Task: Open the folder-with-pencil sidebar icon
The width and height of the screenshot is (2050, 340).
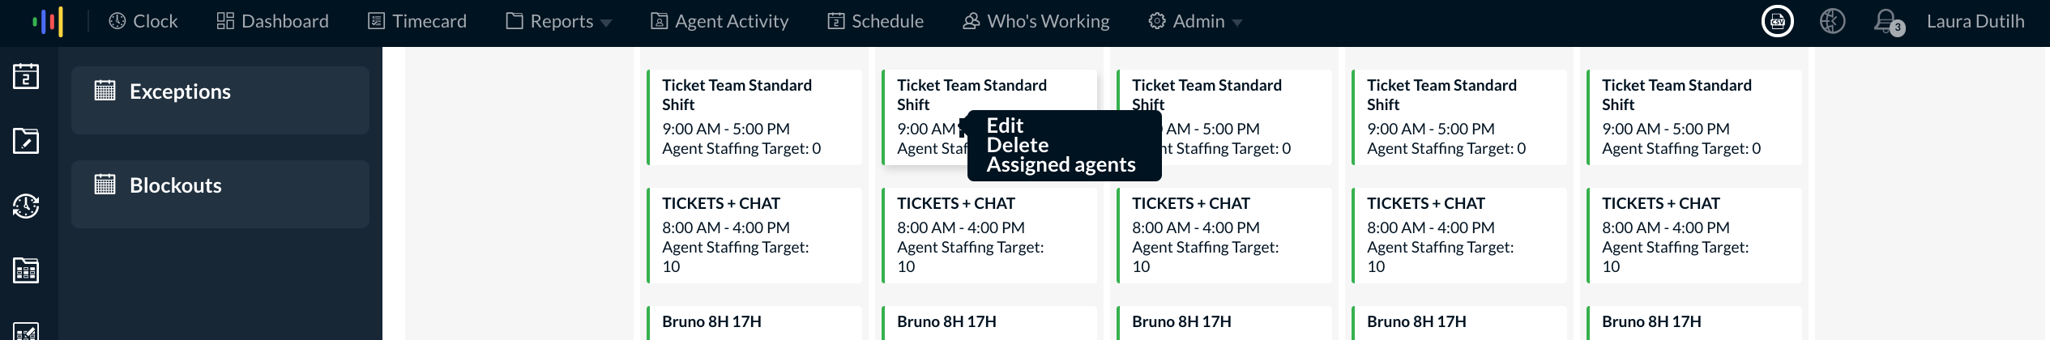Action: (26, 141)
